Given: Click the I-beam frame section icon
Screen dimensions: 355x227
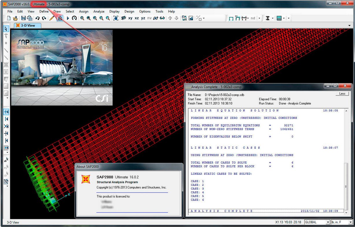Looking at the screenshot, I should coord(267,18).
